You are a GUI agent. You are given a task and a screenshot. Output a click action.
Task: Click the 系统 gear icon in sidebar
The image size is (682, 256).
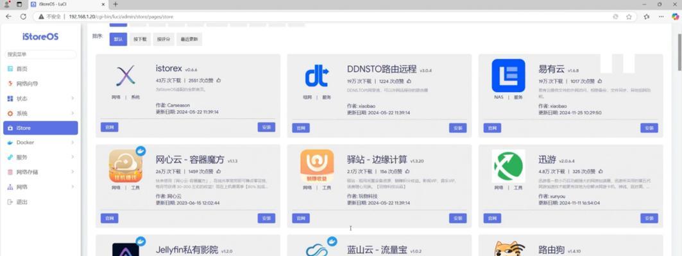(x=10, y=113)
